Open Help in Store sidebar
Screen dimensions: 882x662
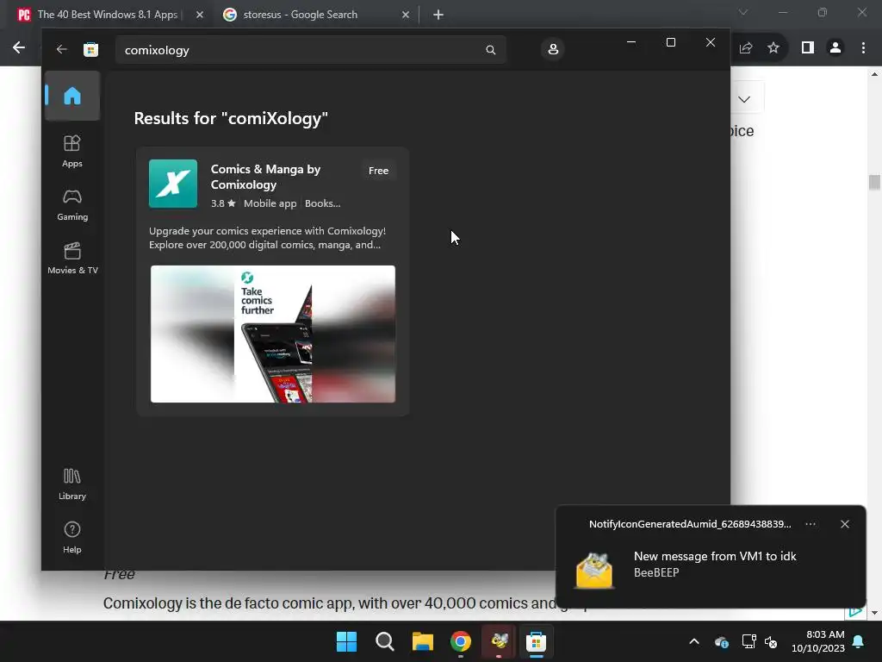[72, 537]
